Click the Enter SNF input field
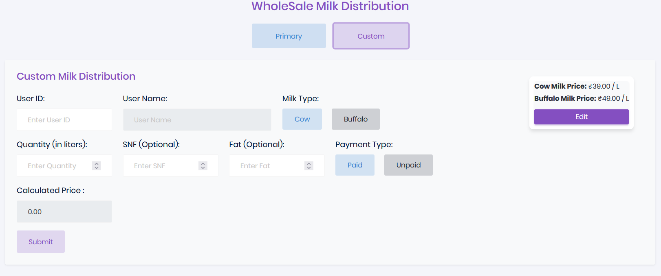Viewport: 661px width, 276px height. (x=163, y=165)
